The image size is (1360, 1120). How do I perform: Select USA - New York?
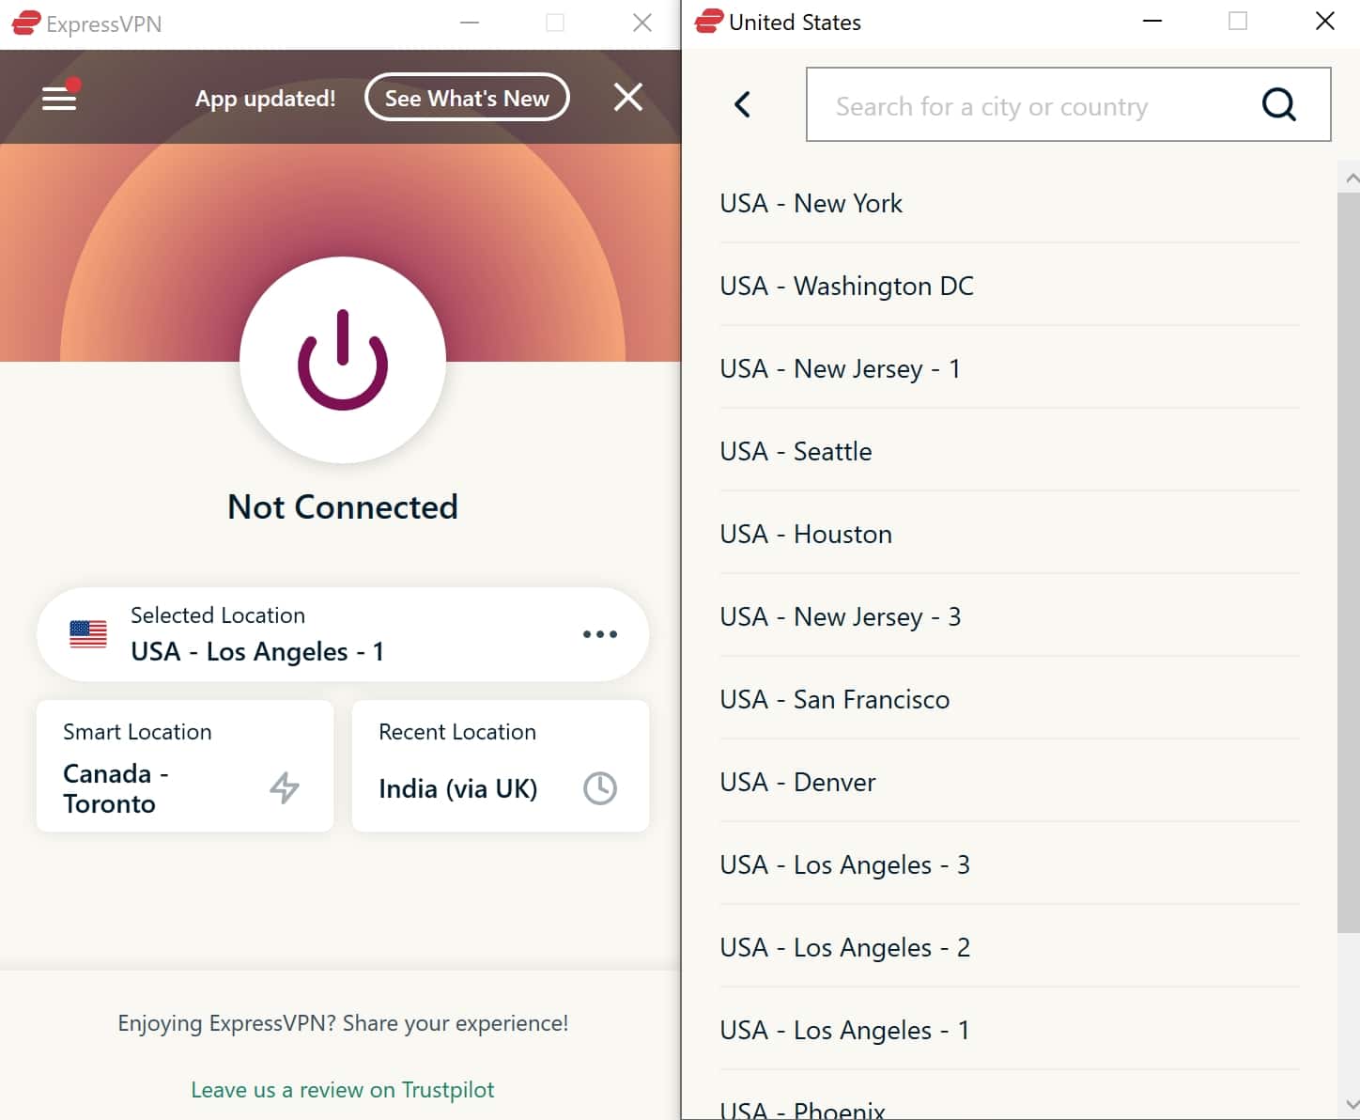(x=1010, y=203)
